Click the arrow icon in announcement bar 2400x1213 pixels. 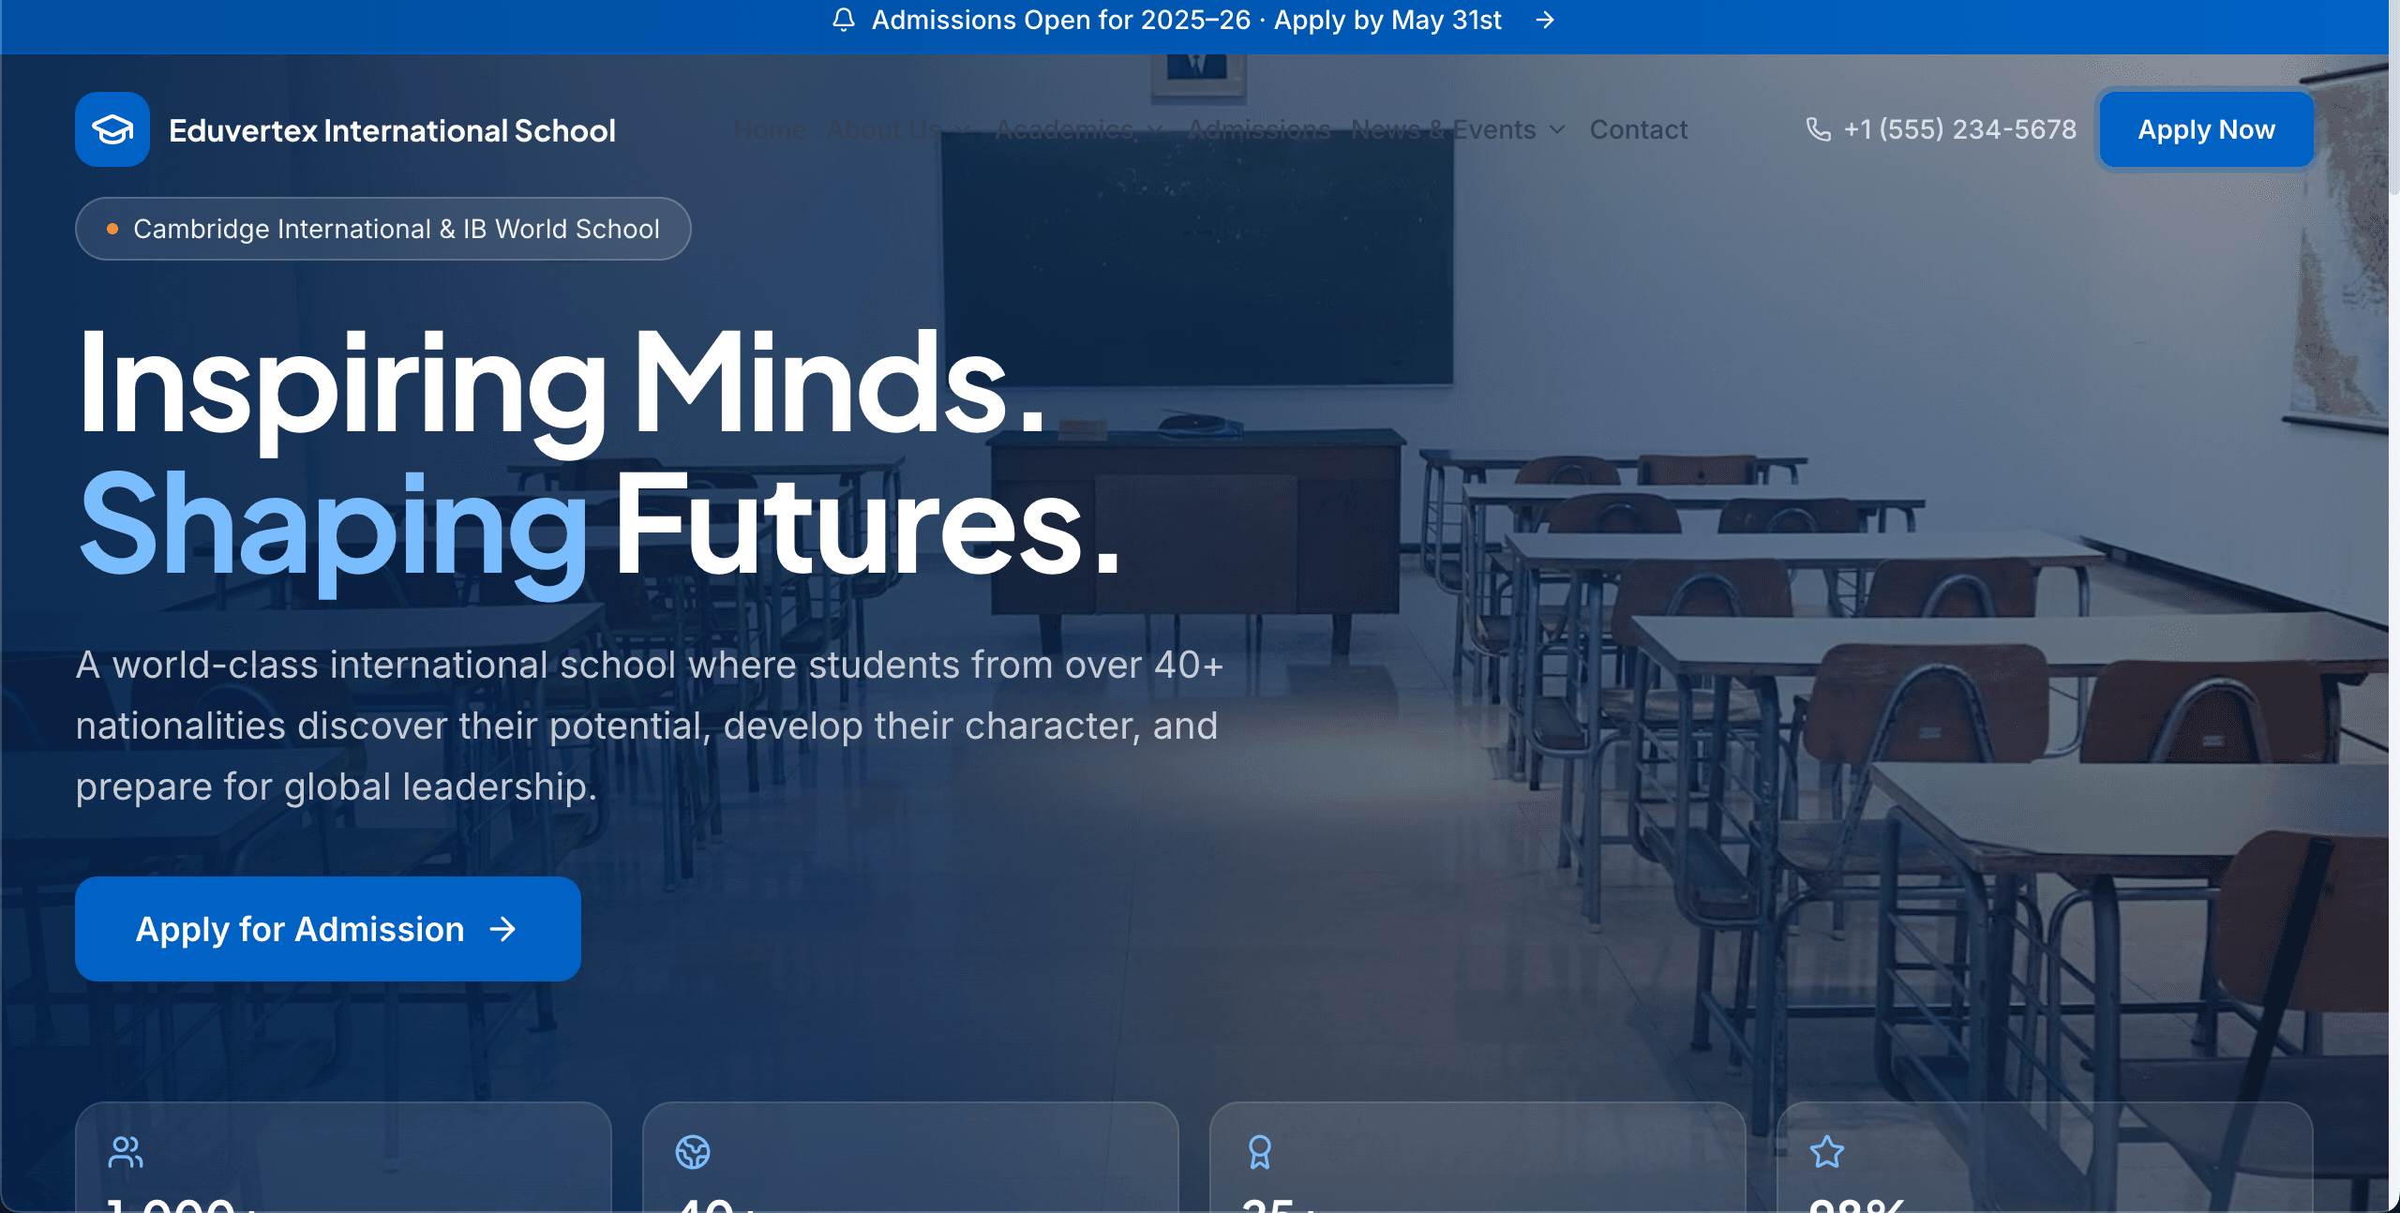tap(1545, 20)
